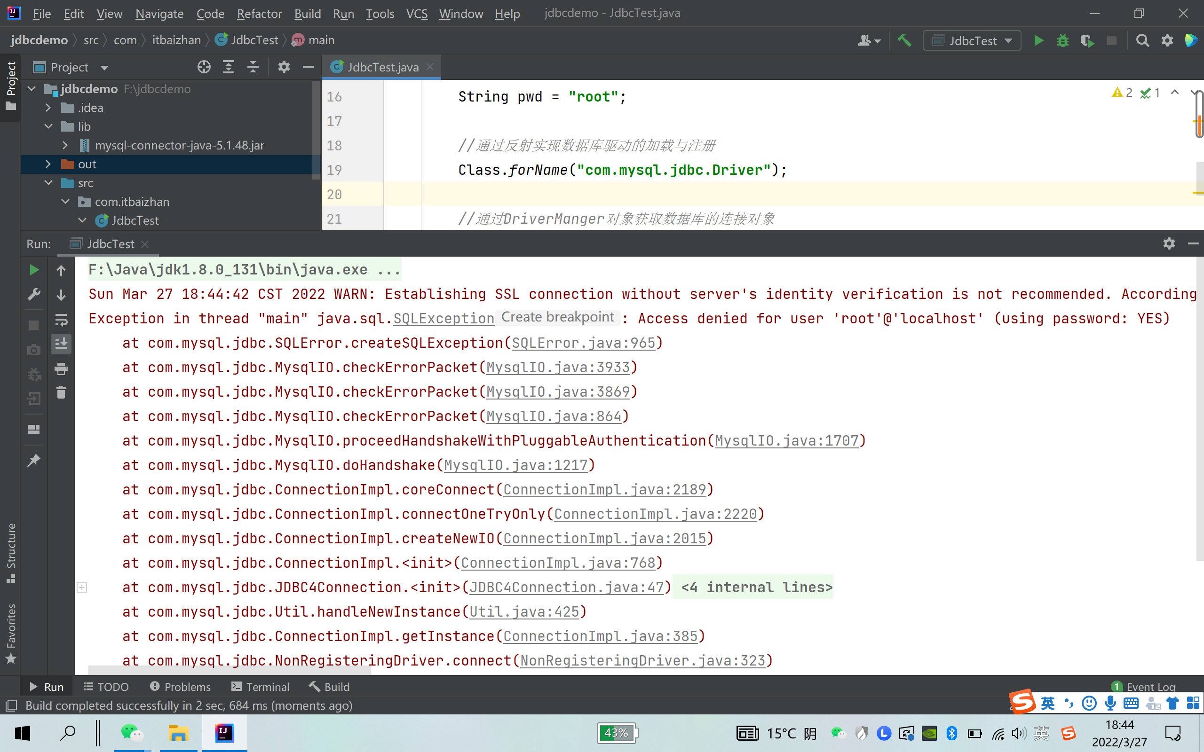
Task: Collapse the src folder
Action: (x=48, y=182)
